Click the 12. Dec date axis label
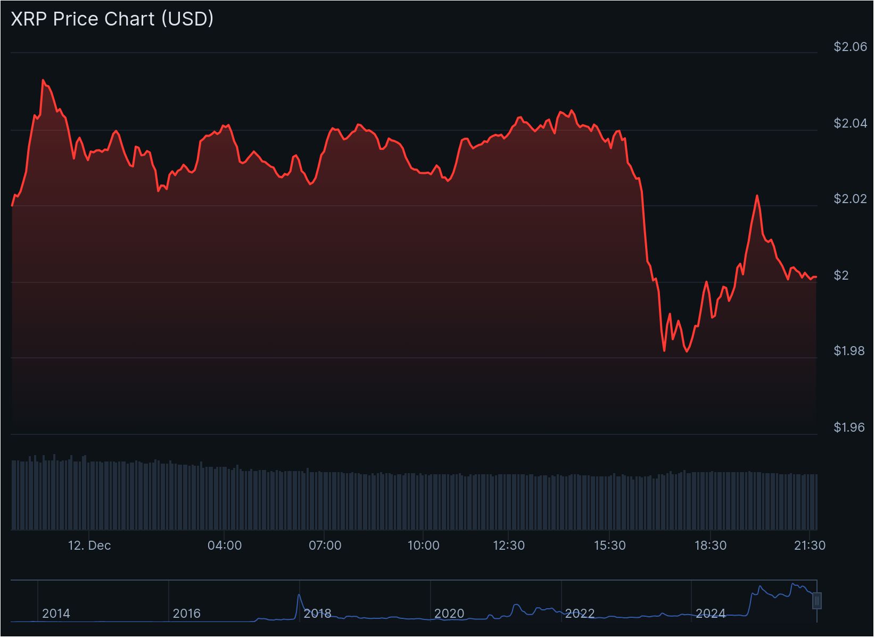This screenshot has width=875, height=638. pos(89,545)
